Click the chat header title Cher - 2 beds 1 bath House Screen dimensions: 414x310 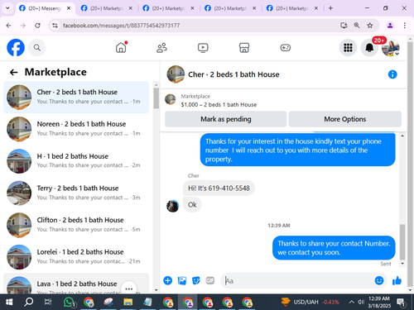pyautogui.click(x=233, y=74)
